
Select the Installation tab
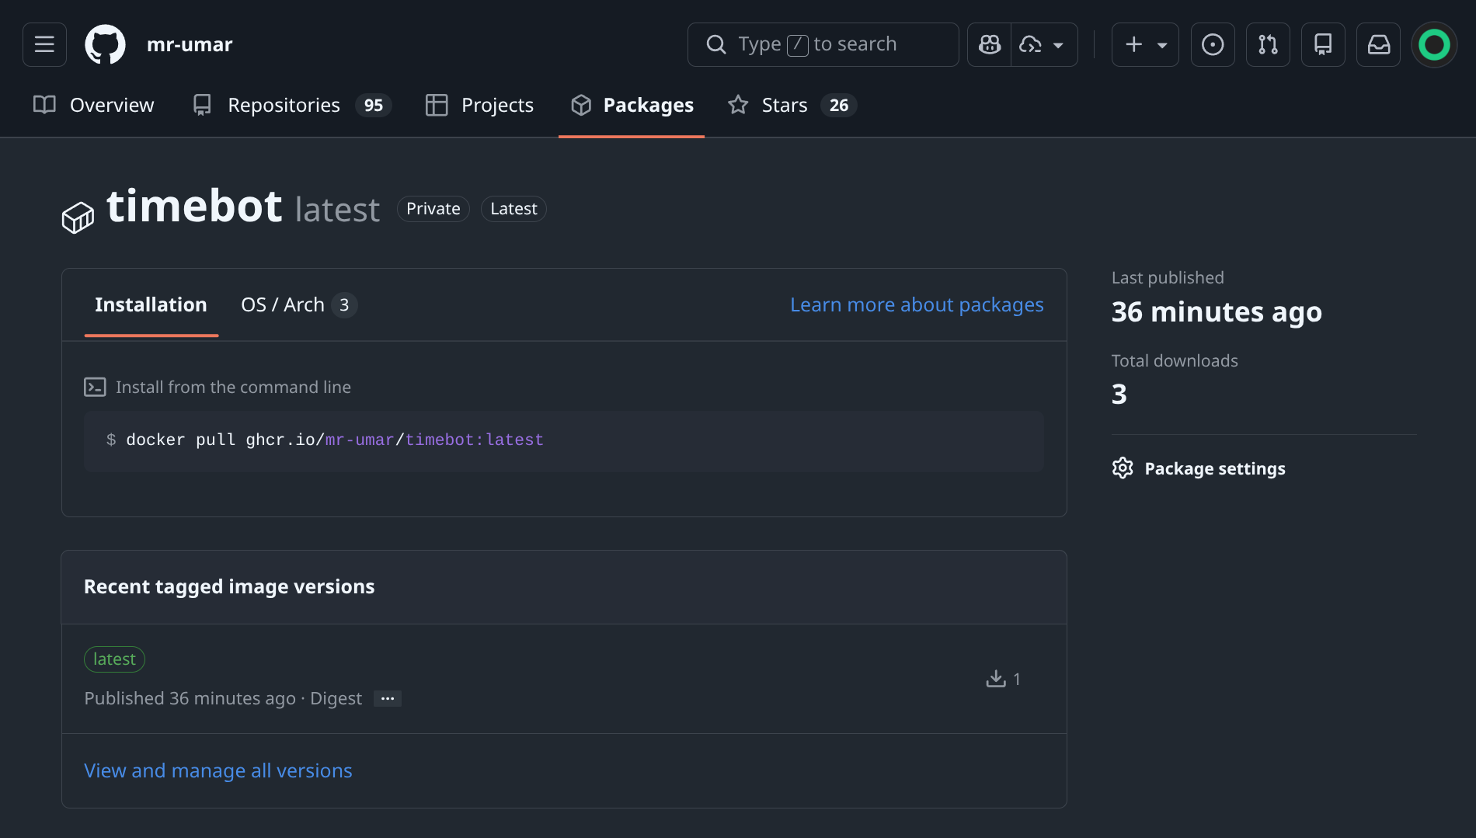[151, 304]
